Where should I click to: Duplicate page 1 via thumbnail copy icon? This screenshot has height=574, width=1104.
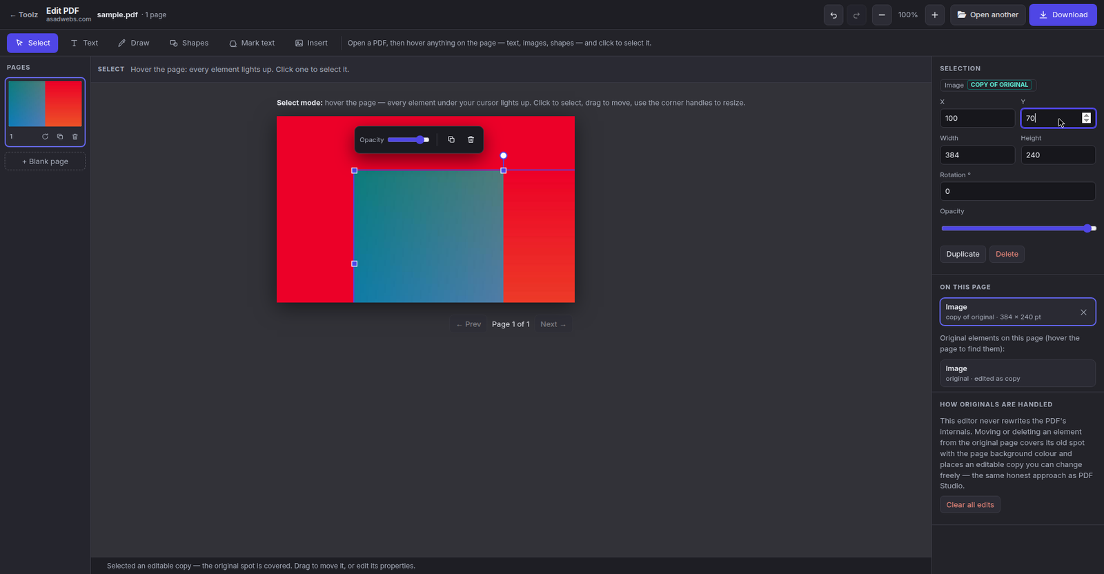pyautogui.click(x=60, y=137)
